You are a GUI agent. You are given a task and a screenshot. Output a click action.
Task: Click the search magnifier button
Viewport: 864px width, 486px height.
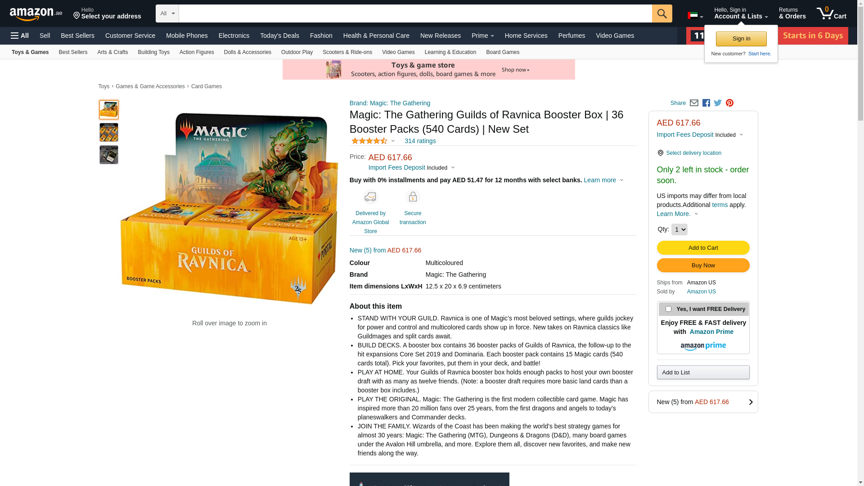click(x=662, y=13)
